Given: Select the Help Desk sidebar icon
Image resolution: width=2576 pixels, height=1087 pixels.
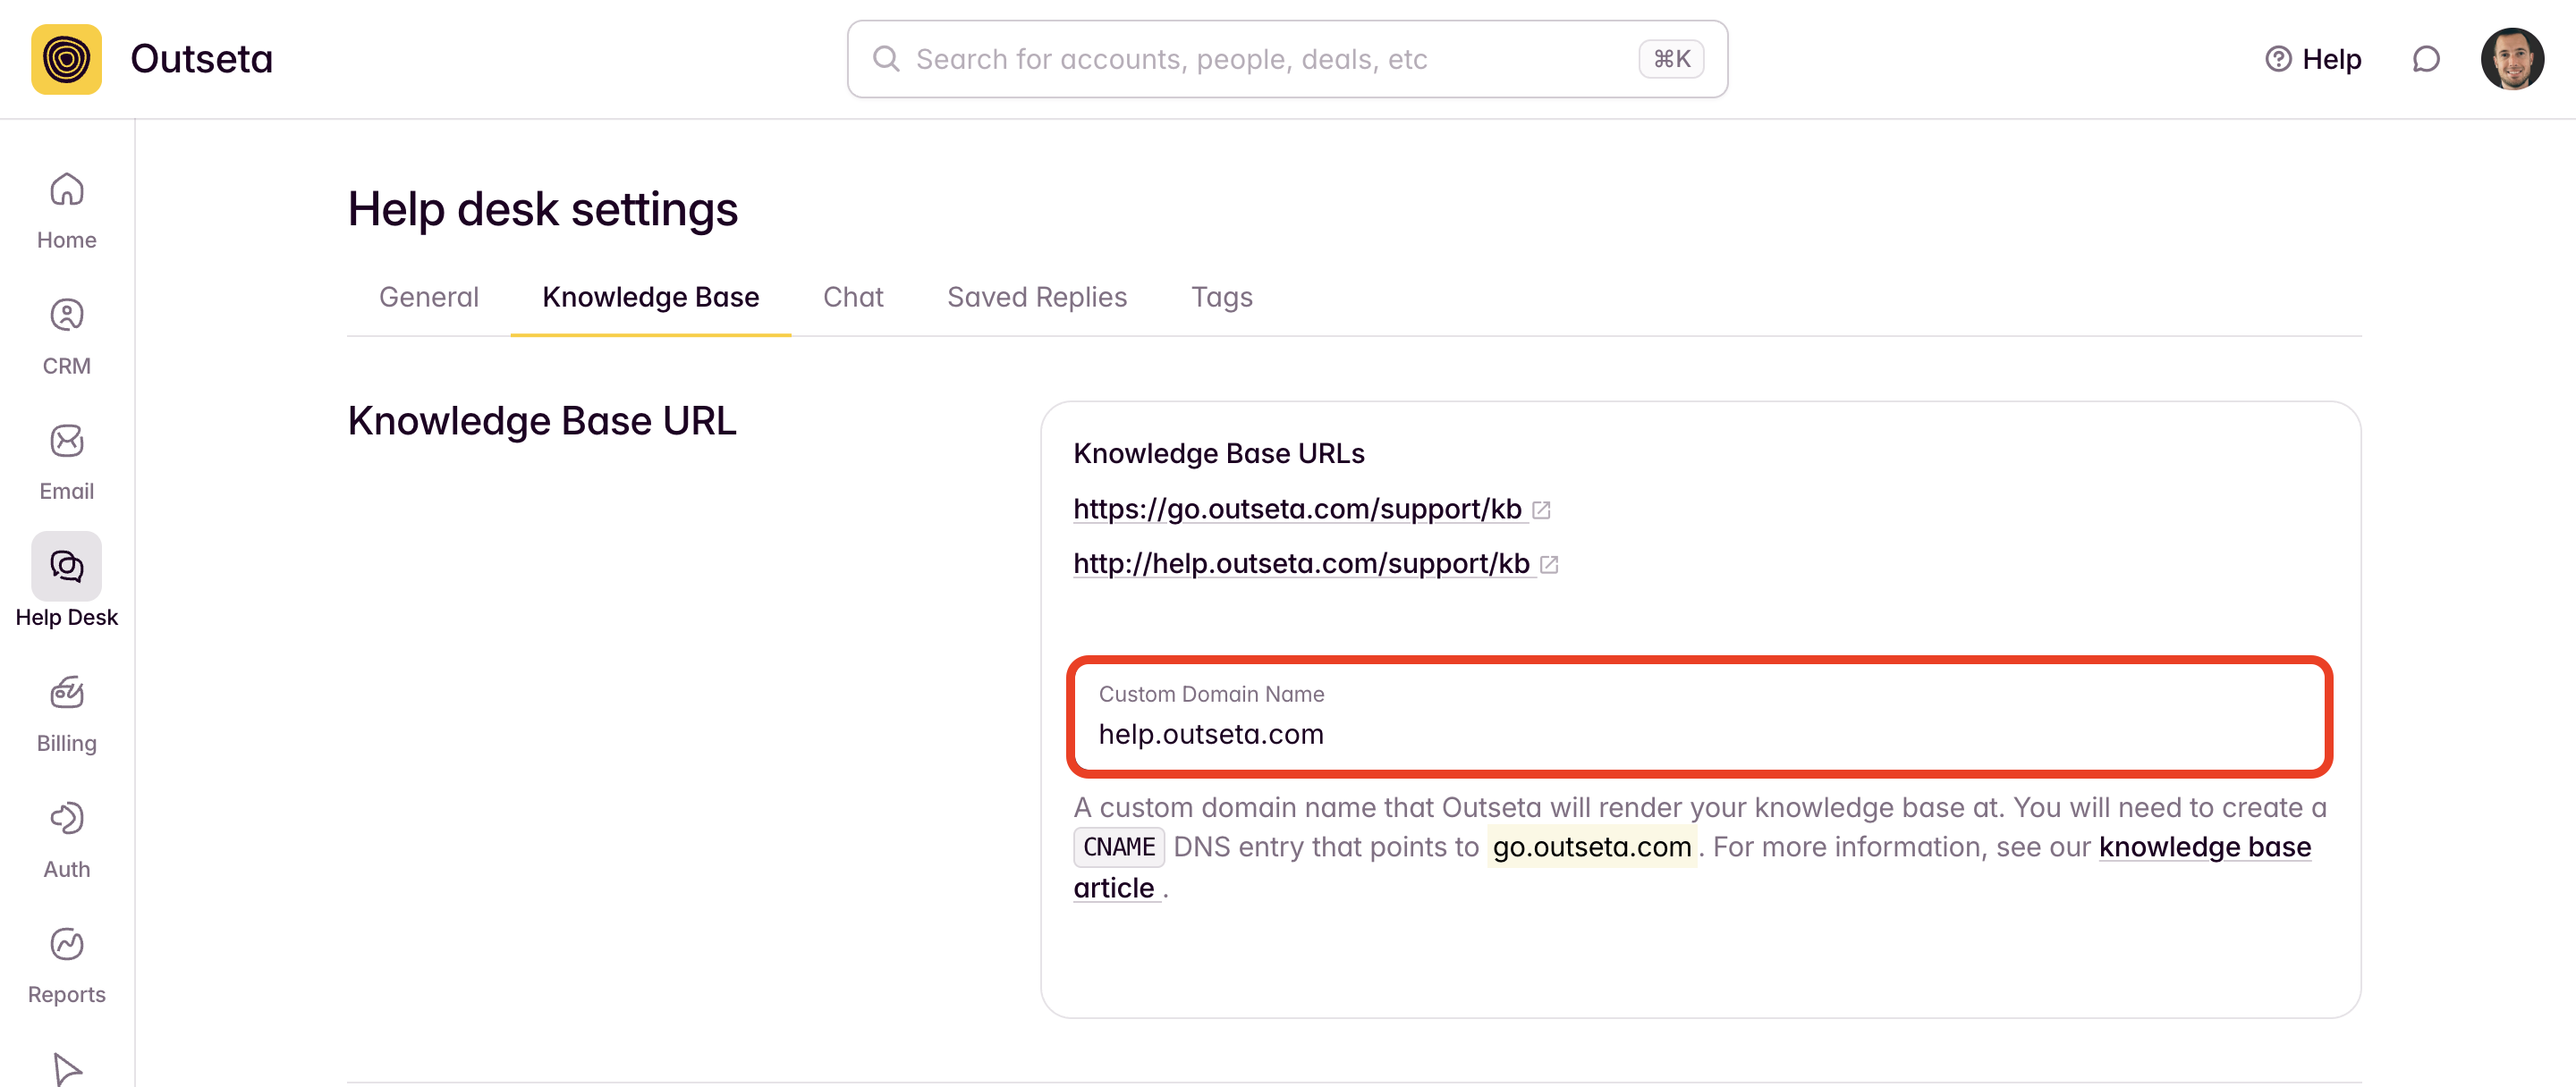Looking at the screenshot, I should tap(66, 567).
